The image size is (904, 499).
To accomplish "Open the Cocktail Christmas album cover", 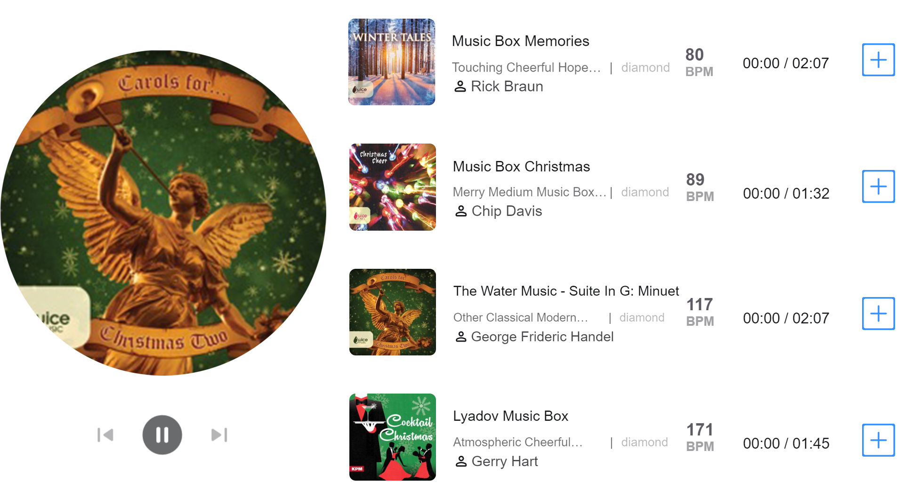I will tap(392, 437).
